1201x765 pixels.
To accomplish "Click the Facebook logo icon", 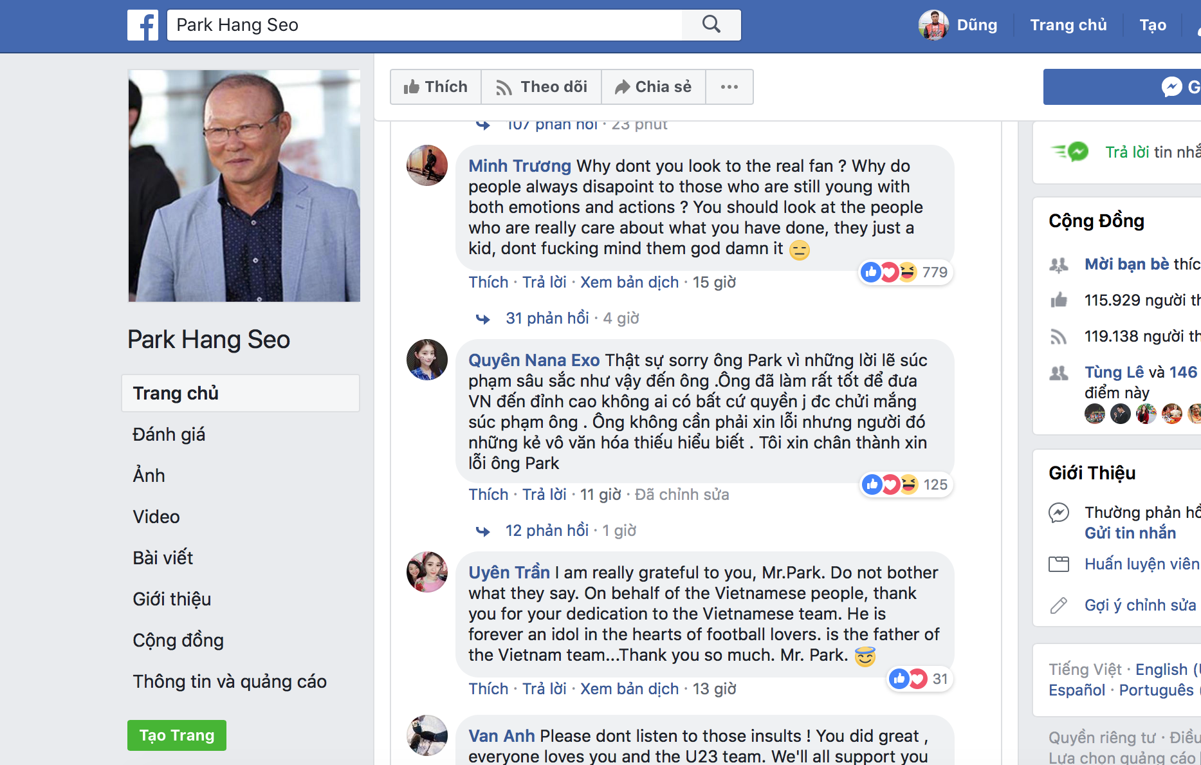I will tap(143, 25).
